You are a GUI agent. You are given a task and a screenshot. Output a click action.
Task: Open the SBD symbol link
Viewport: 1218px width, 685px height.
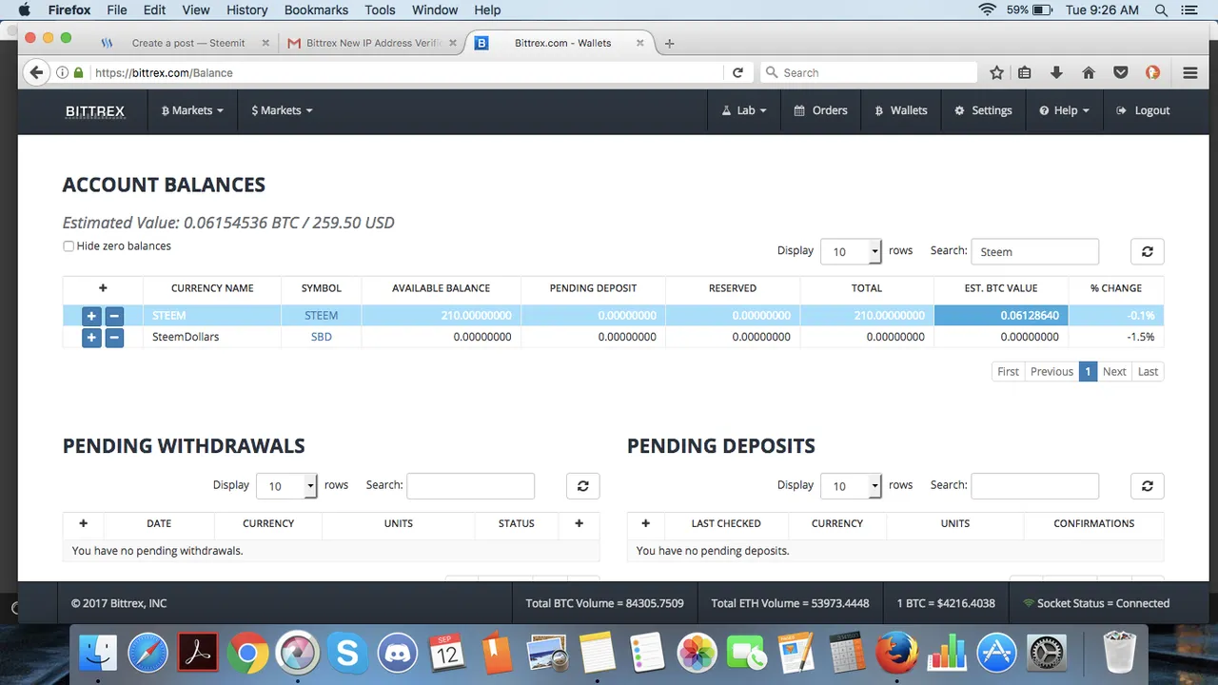coord(321,337)
